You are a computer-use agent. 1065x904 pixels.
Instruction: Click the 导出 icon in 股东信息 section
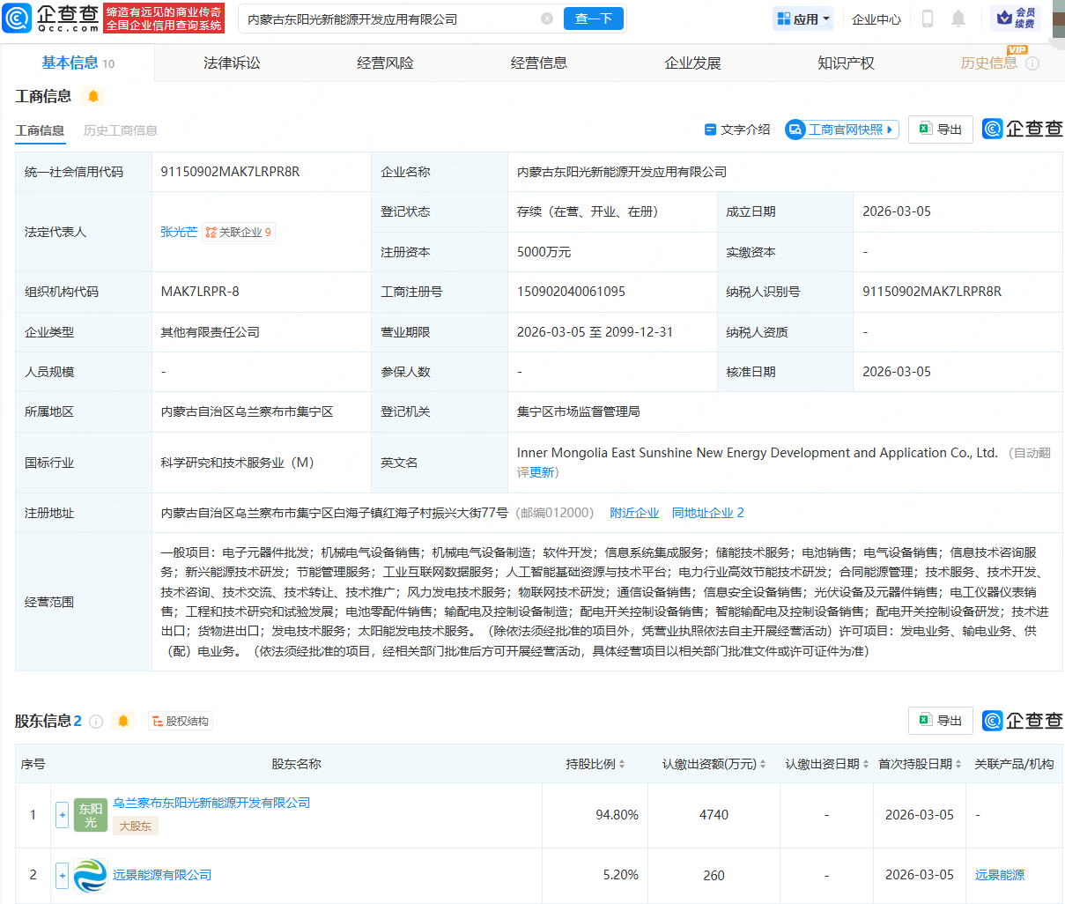click(939, 720)
